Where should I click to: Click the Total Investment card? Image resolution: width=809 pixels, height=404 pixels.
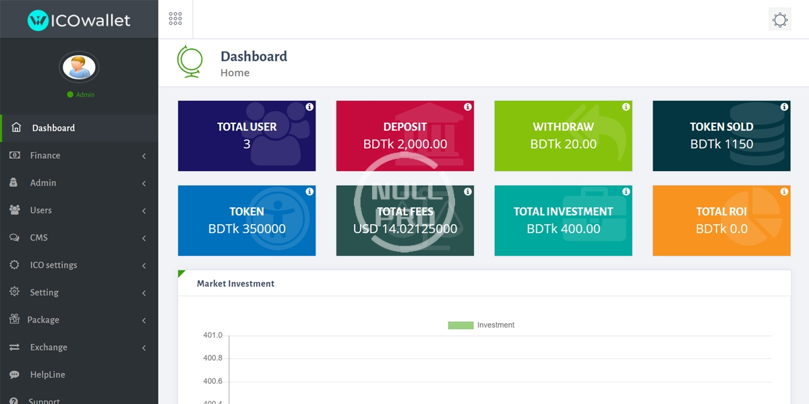pos(563,221)
